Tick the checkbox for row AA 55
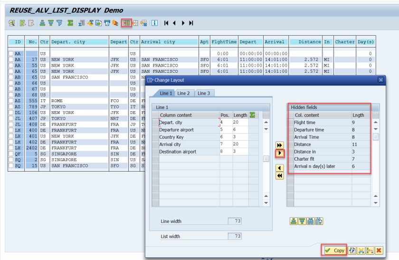 point(11,66)
